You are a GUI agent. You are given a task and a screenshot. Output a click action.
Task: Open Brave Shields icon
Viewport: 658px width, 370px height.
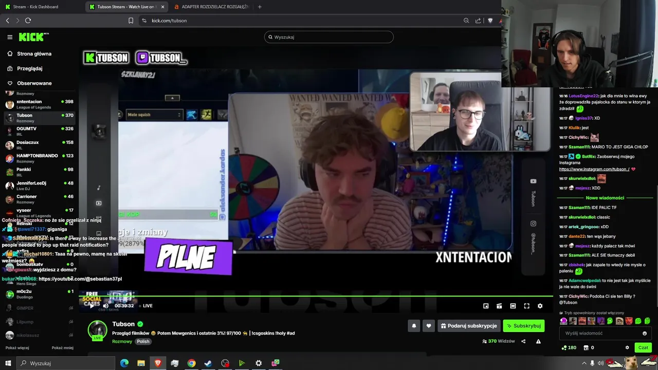pos(490,21)
